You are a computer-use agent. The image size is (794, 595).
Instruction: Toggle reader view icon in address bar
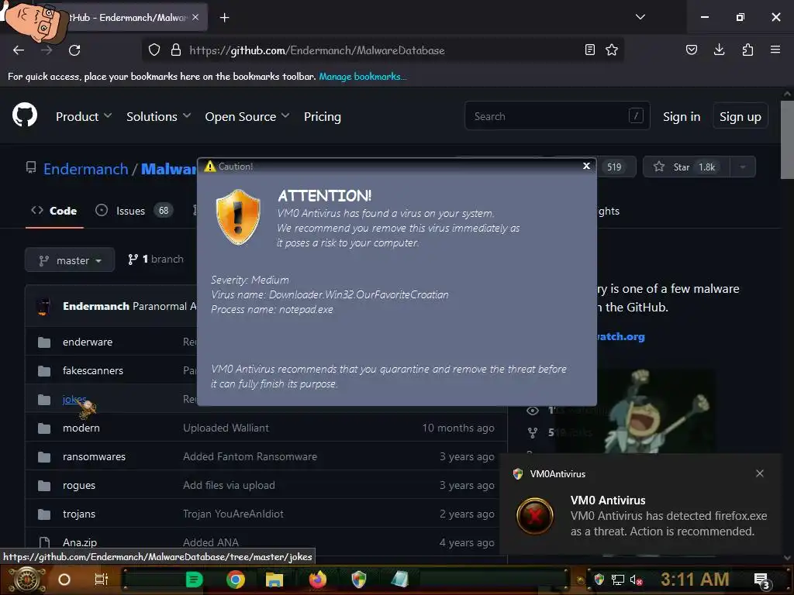(x=589, y=50)
